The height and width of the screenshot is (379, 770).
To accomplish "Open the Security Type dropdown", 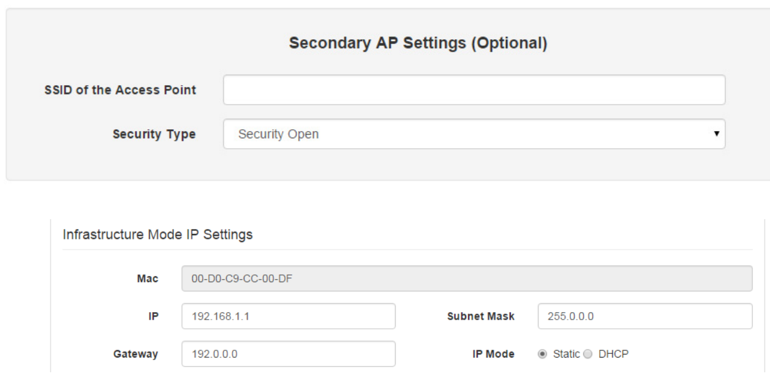I will click(x=474, y=134).
